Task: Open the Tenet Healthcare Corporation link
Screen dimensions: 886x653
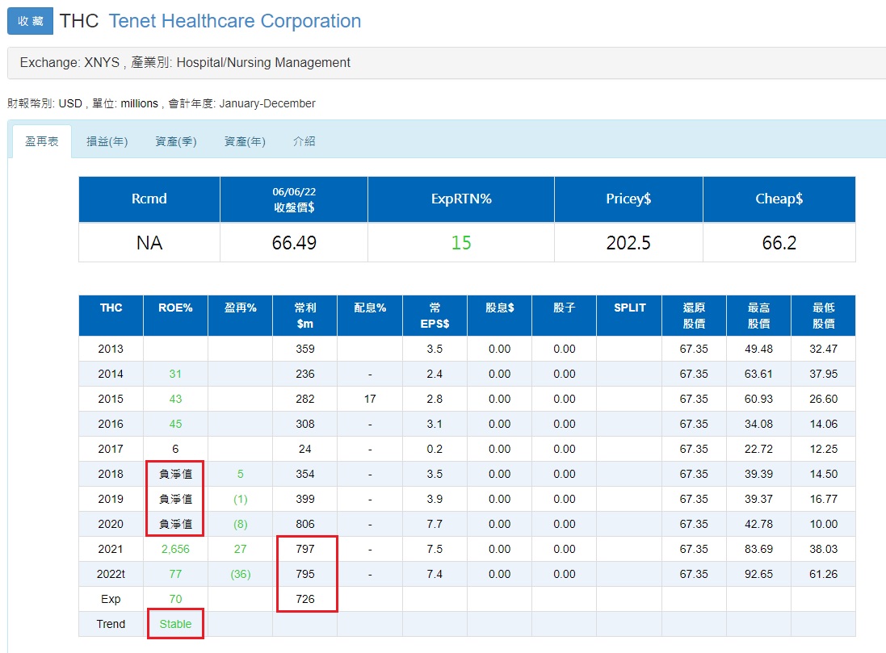Action: click(x=234, y=21)
